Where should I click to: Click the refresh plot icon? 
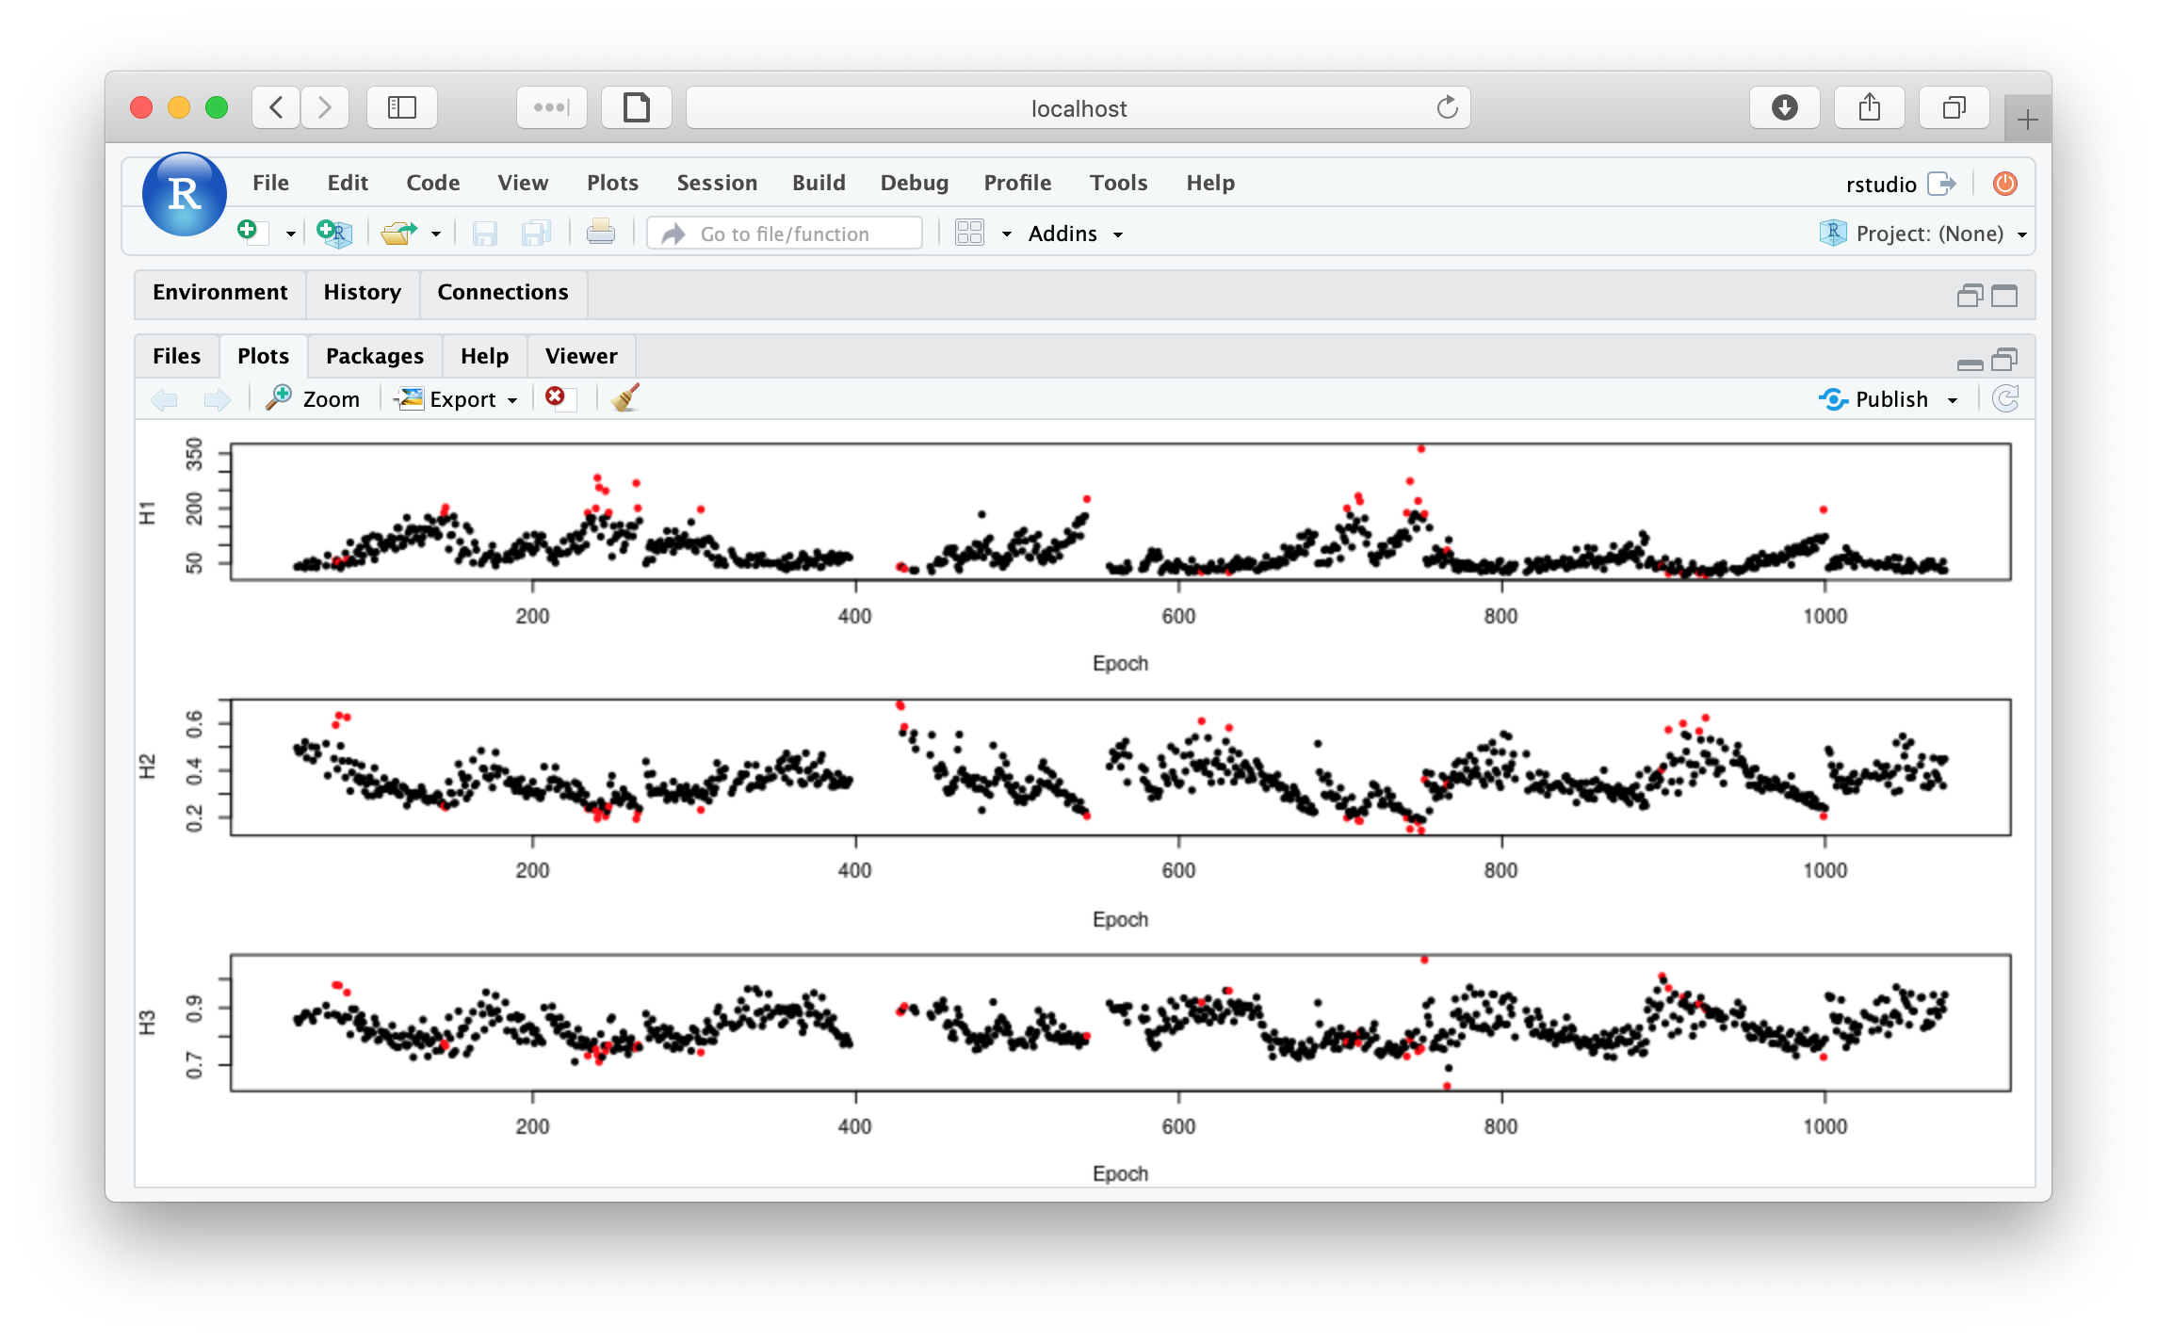[2005, 399]
